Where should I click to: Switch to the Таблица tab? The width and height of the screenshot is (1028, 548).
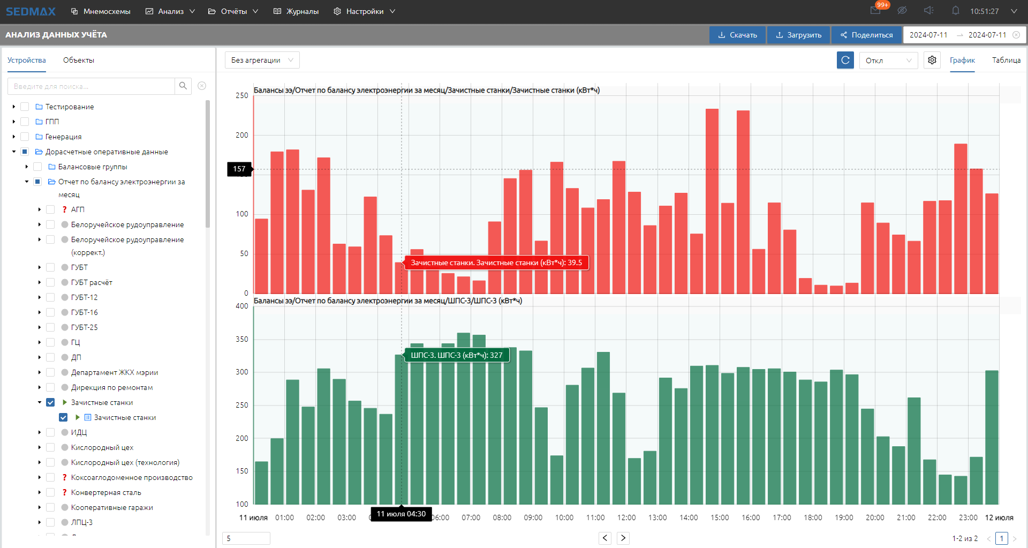pyautogui.click(x=1006, y=60)
